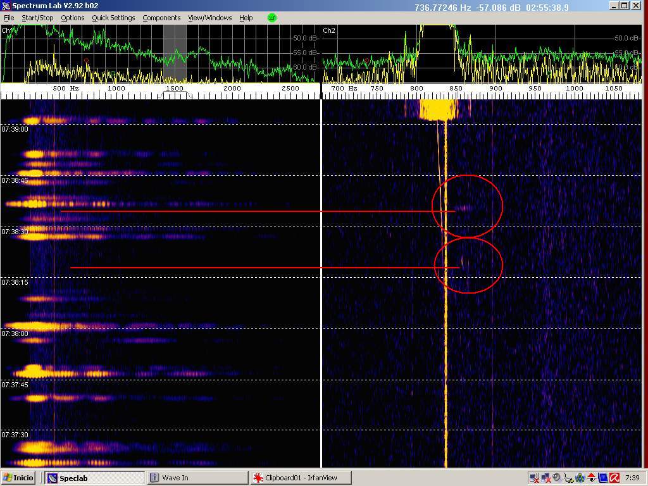648x486 pixels.
Task: Click the Inicio start button
Action: tap(19, 478)
